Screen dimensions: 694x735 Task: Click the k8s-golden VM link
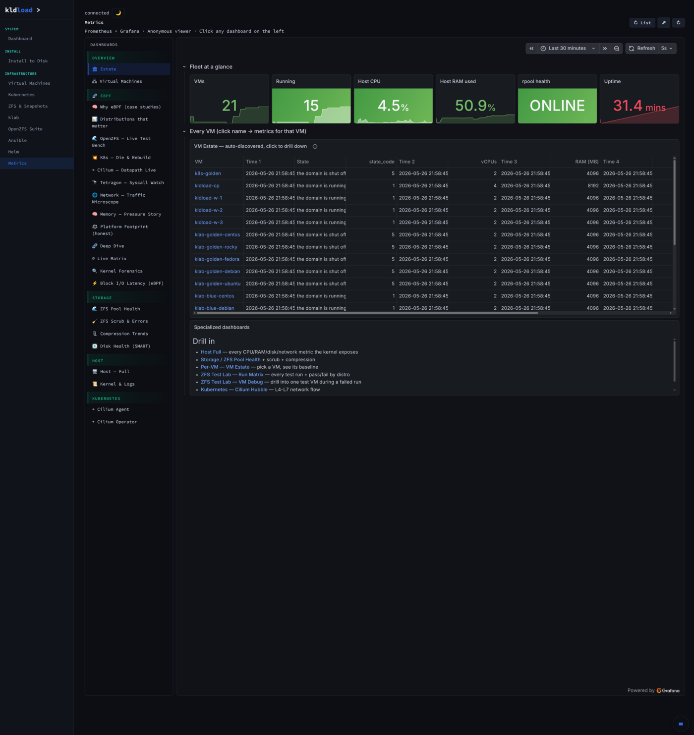point(208,173)
